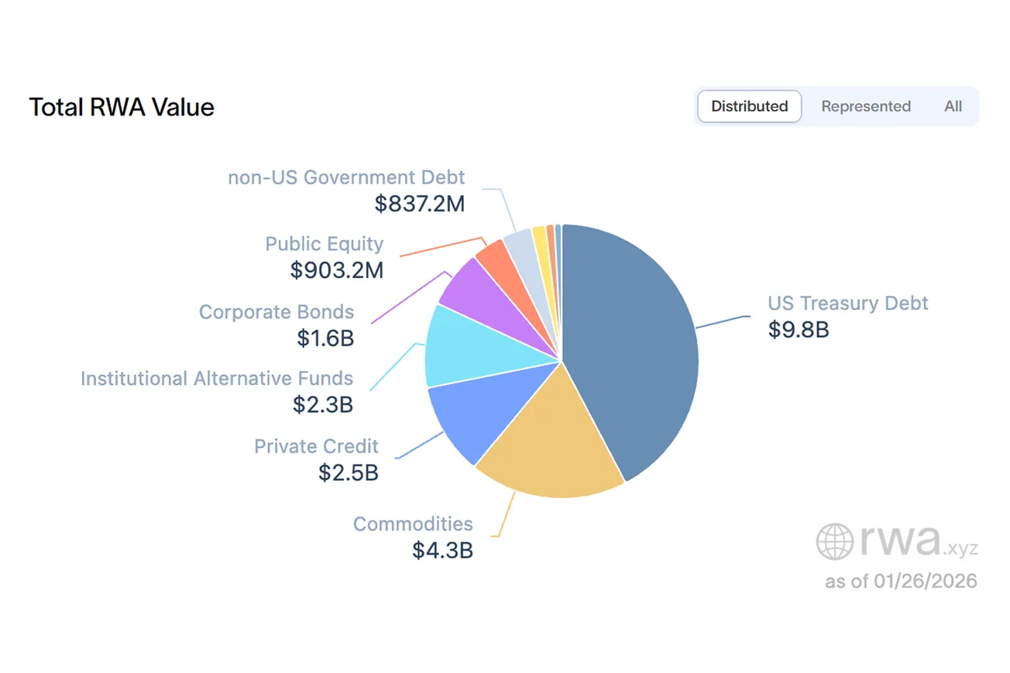Show All RWA values
The image size is (1010, 673).
(x=953, y=106)
